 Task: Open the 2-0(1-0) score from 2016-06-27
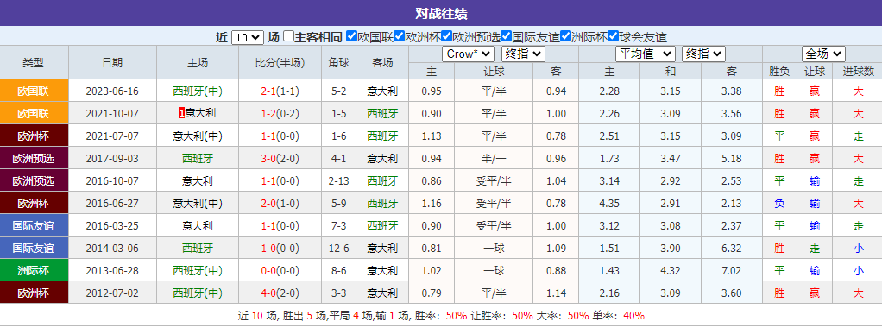280,203
